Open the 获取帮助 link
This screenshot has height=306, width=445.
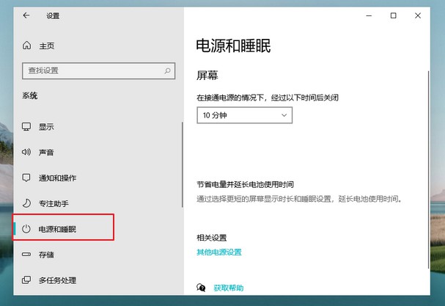(229, 288)
